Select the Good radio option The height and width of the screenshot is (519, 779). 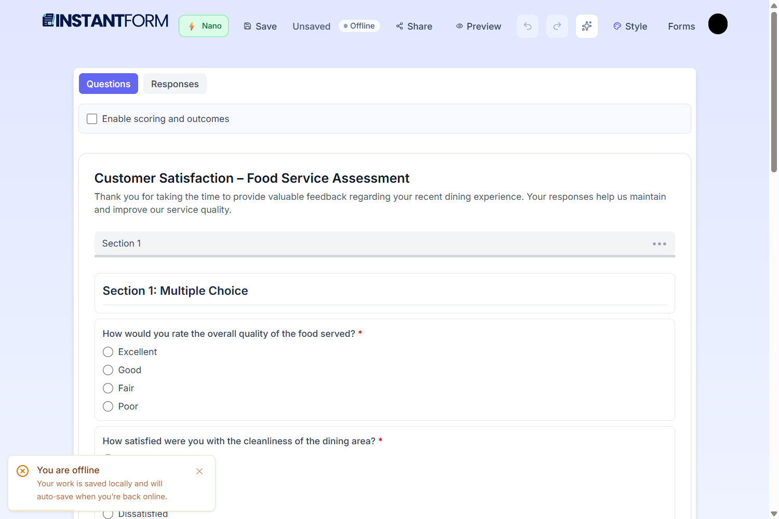coord(108,370)
